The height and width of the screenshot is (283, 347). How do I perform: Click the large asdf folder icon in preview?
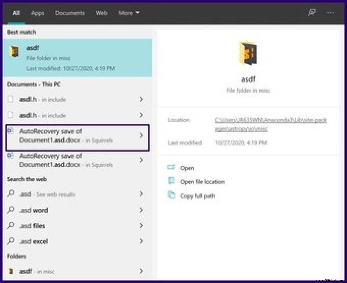click(x=248, y=54)
